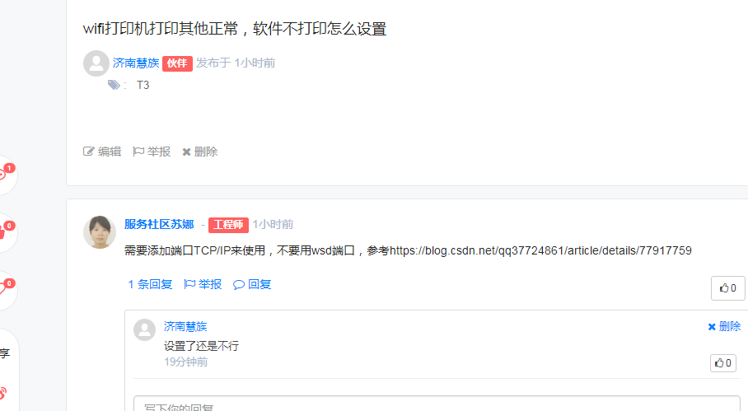The width and height of the screenshot is (748, 411).
Task: Like the reply 设置了还是不行
Action: (722, 363)
